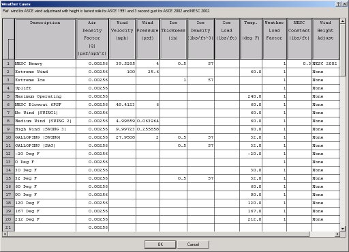Select the 'High Wind (SWING 3)' description cell
The width and height of the screenshot is (349, 252).
(45, 129)
